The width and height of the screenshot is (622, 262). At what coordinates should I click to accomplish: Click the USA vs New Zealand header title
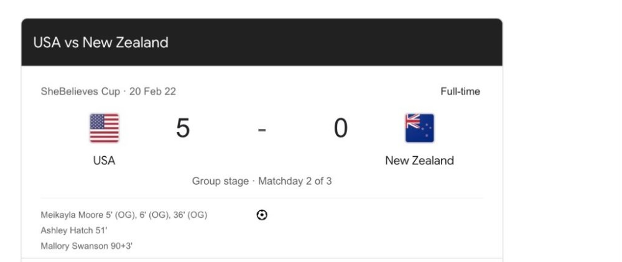[101, 43]
